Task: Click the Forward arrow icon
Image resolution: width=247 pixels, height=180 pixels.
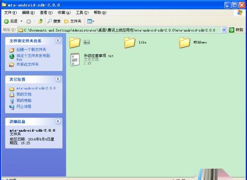Action: pyautogui.click(x=29, y=21)
